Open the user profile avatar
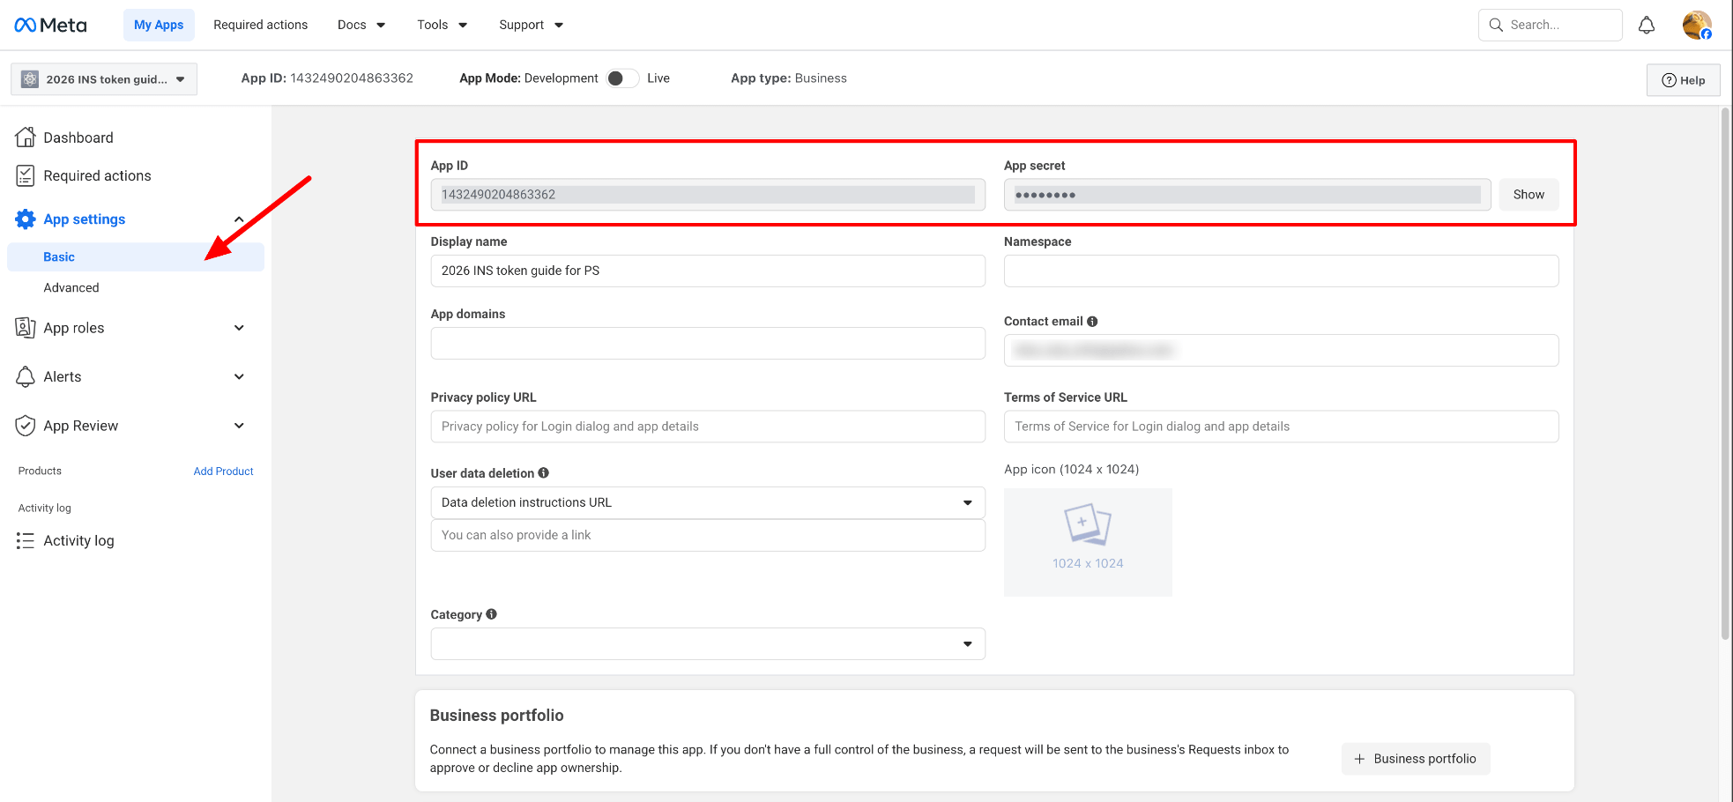 pyautogui.click(x=1696, y=25)
